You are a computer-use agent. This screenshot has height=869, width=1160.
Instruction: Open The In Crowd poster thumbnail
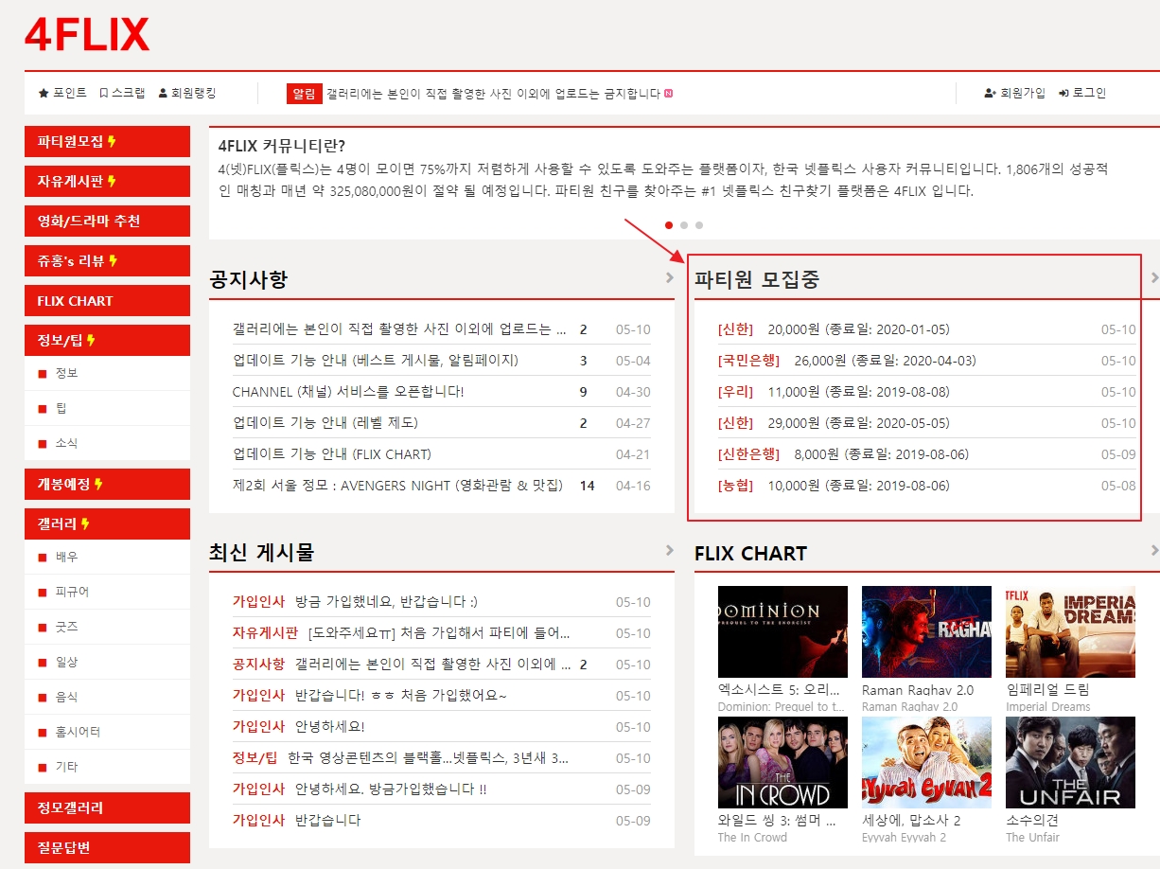pos(782,762)
